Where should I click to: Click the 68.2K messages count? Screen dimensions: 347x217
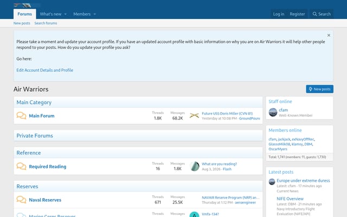pos(177,118)
